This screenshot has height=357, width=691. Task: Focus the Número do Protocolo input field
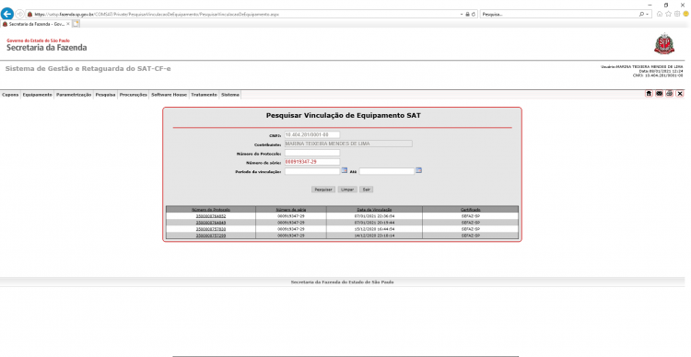(x=312, y=153)
